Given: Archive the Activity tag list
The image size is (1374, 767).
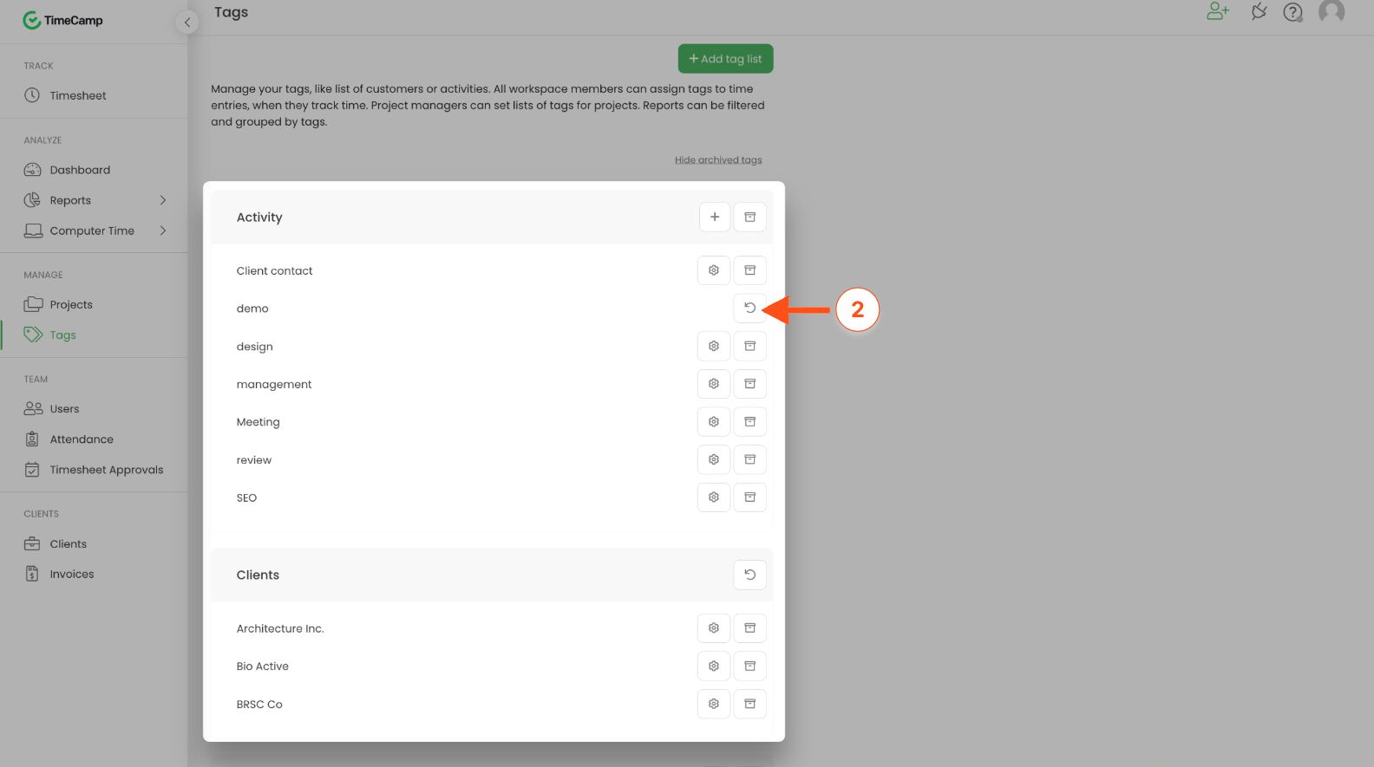Looking at the screenshot, I should pyautogui.click(x=749, y=217).
